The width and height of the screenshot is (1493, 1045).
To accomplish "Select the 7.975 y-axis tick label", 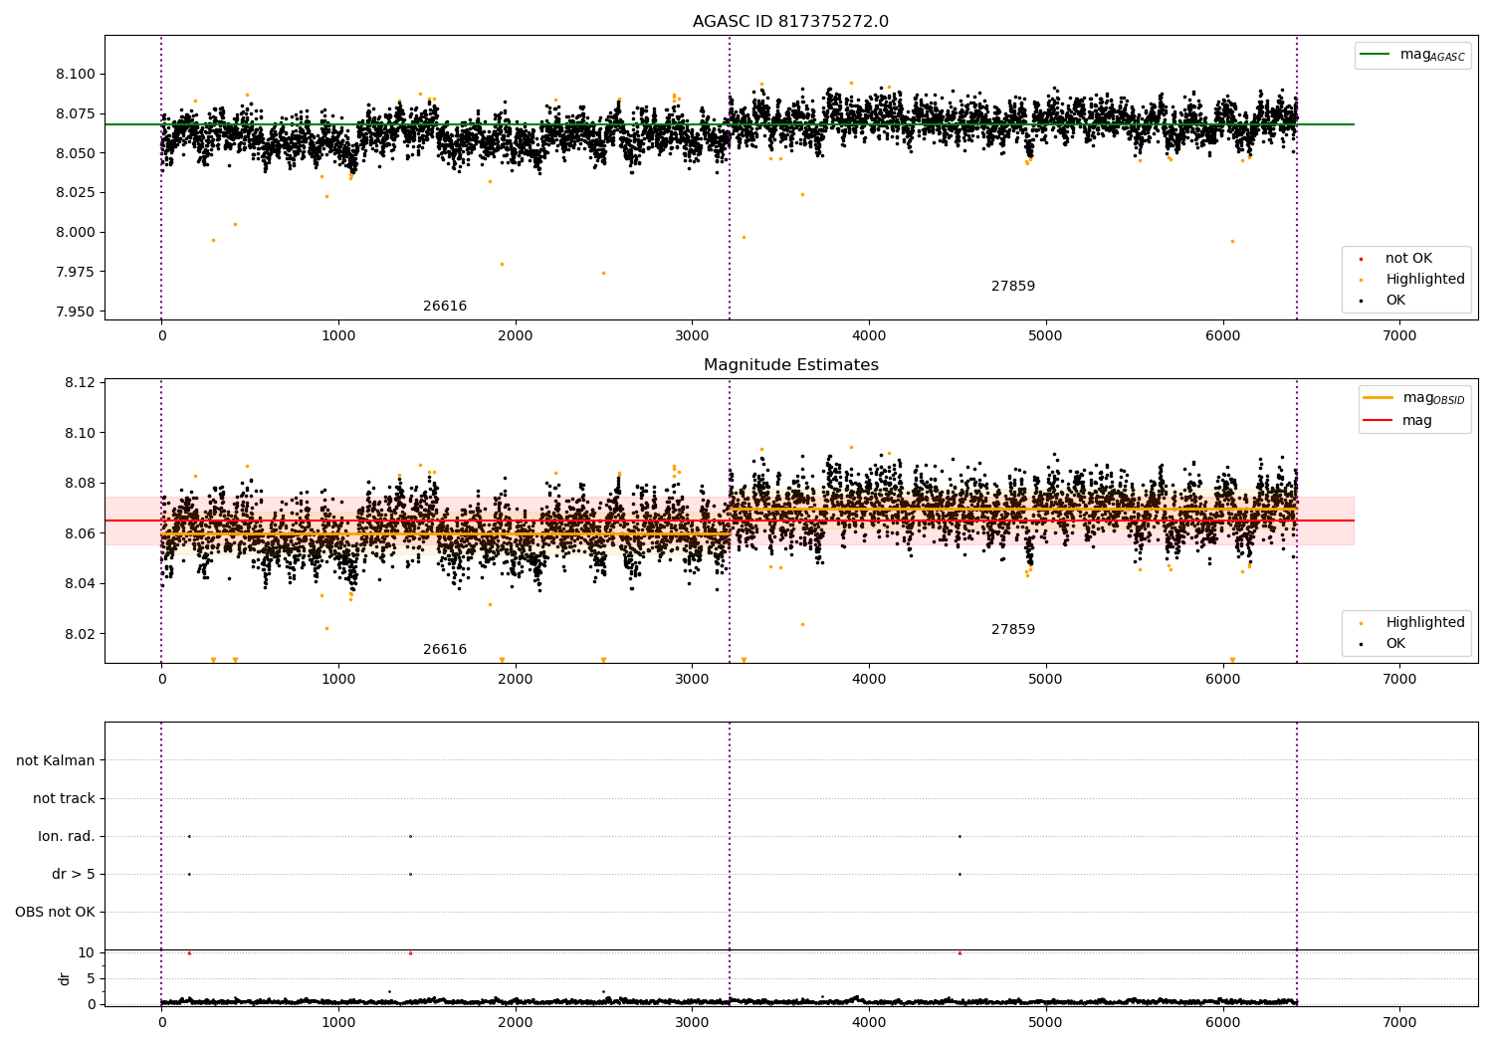I will pyautogui.click(x=76, y=272).
